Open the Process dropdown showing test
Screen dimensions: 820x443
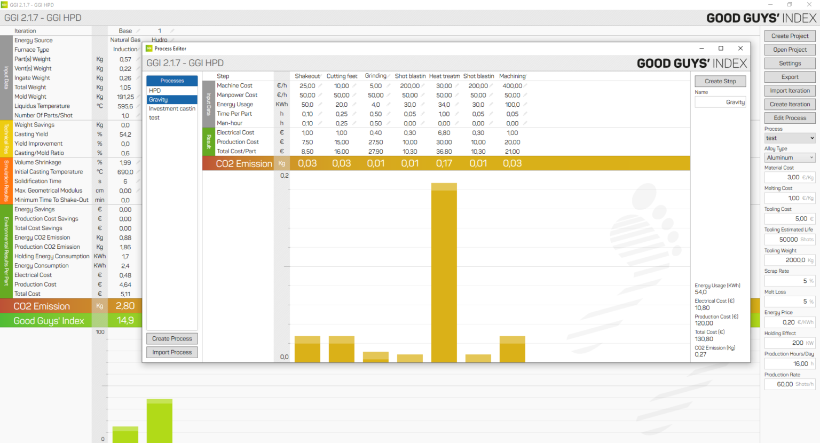789,138
